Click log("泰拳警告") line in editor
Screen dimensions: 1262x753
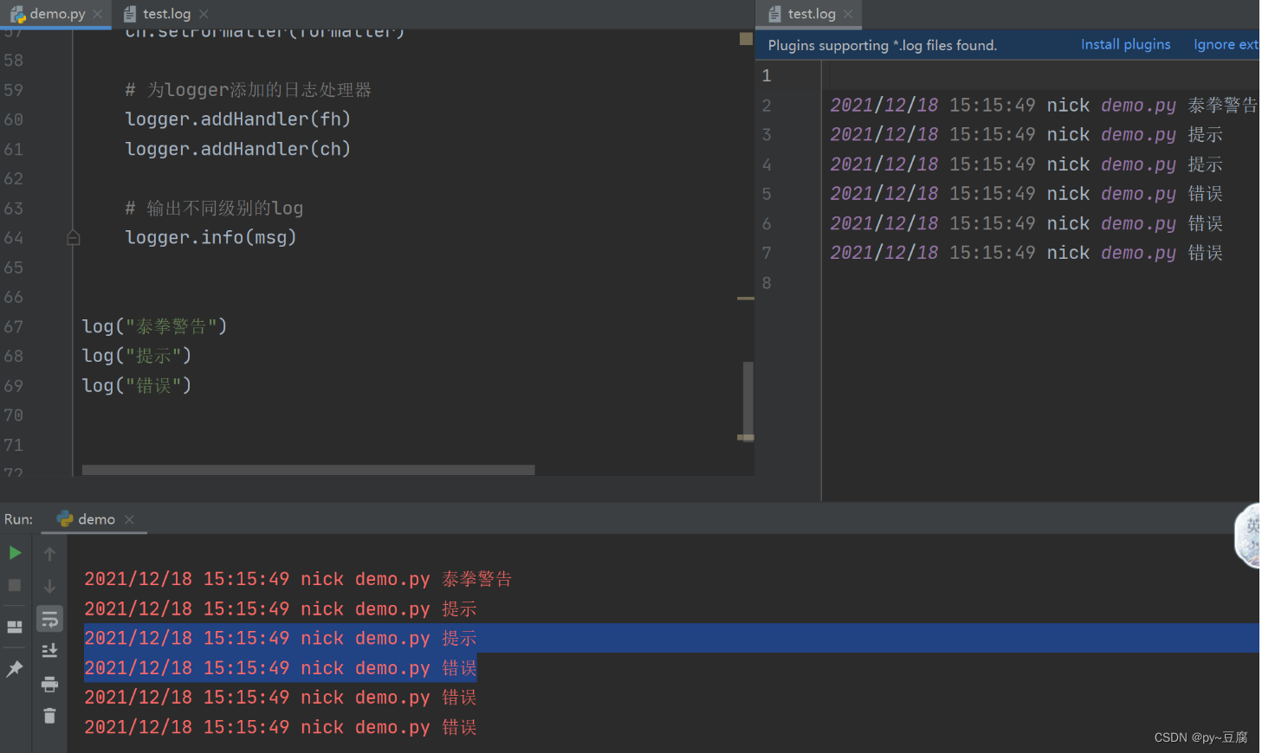click(x=154, y=326)
